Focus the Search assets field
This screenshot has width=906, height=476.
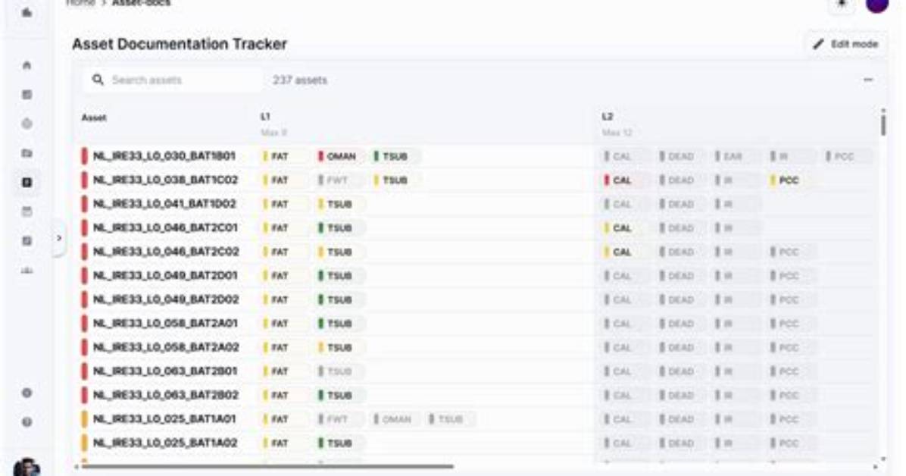[x=172, y=80]
